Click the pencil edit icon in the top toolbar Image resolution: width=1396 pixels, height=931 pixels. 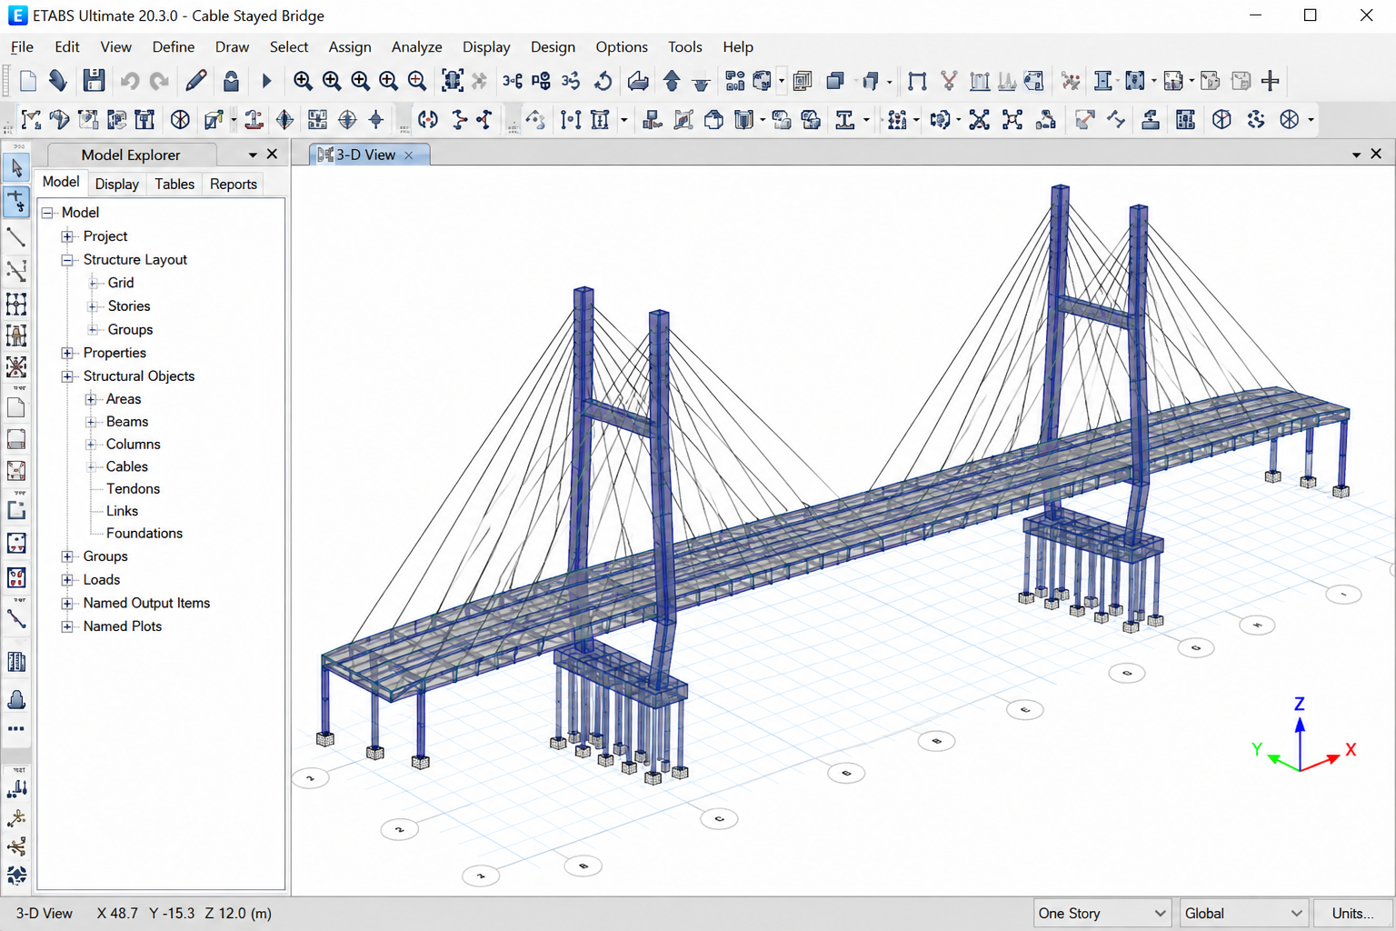[195, 81]
